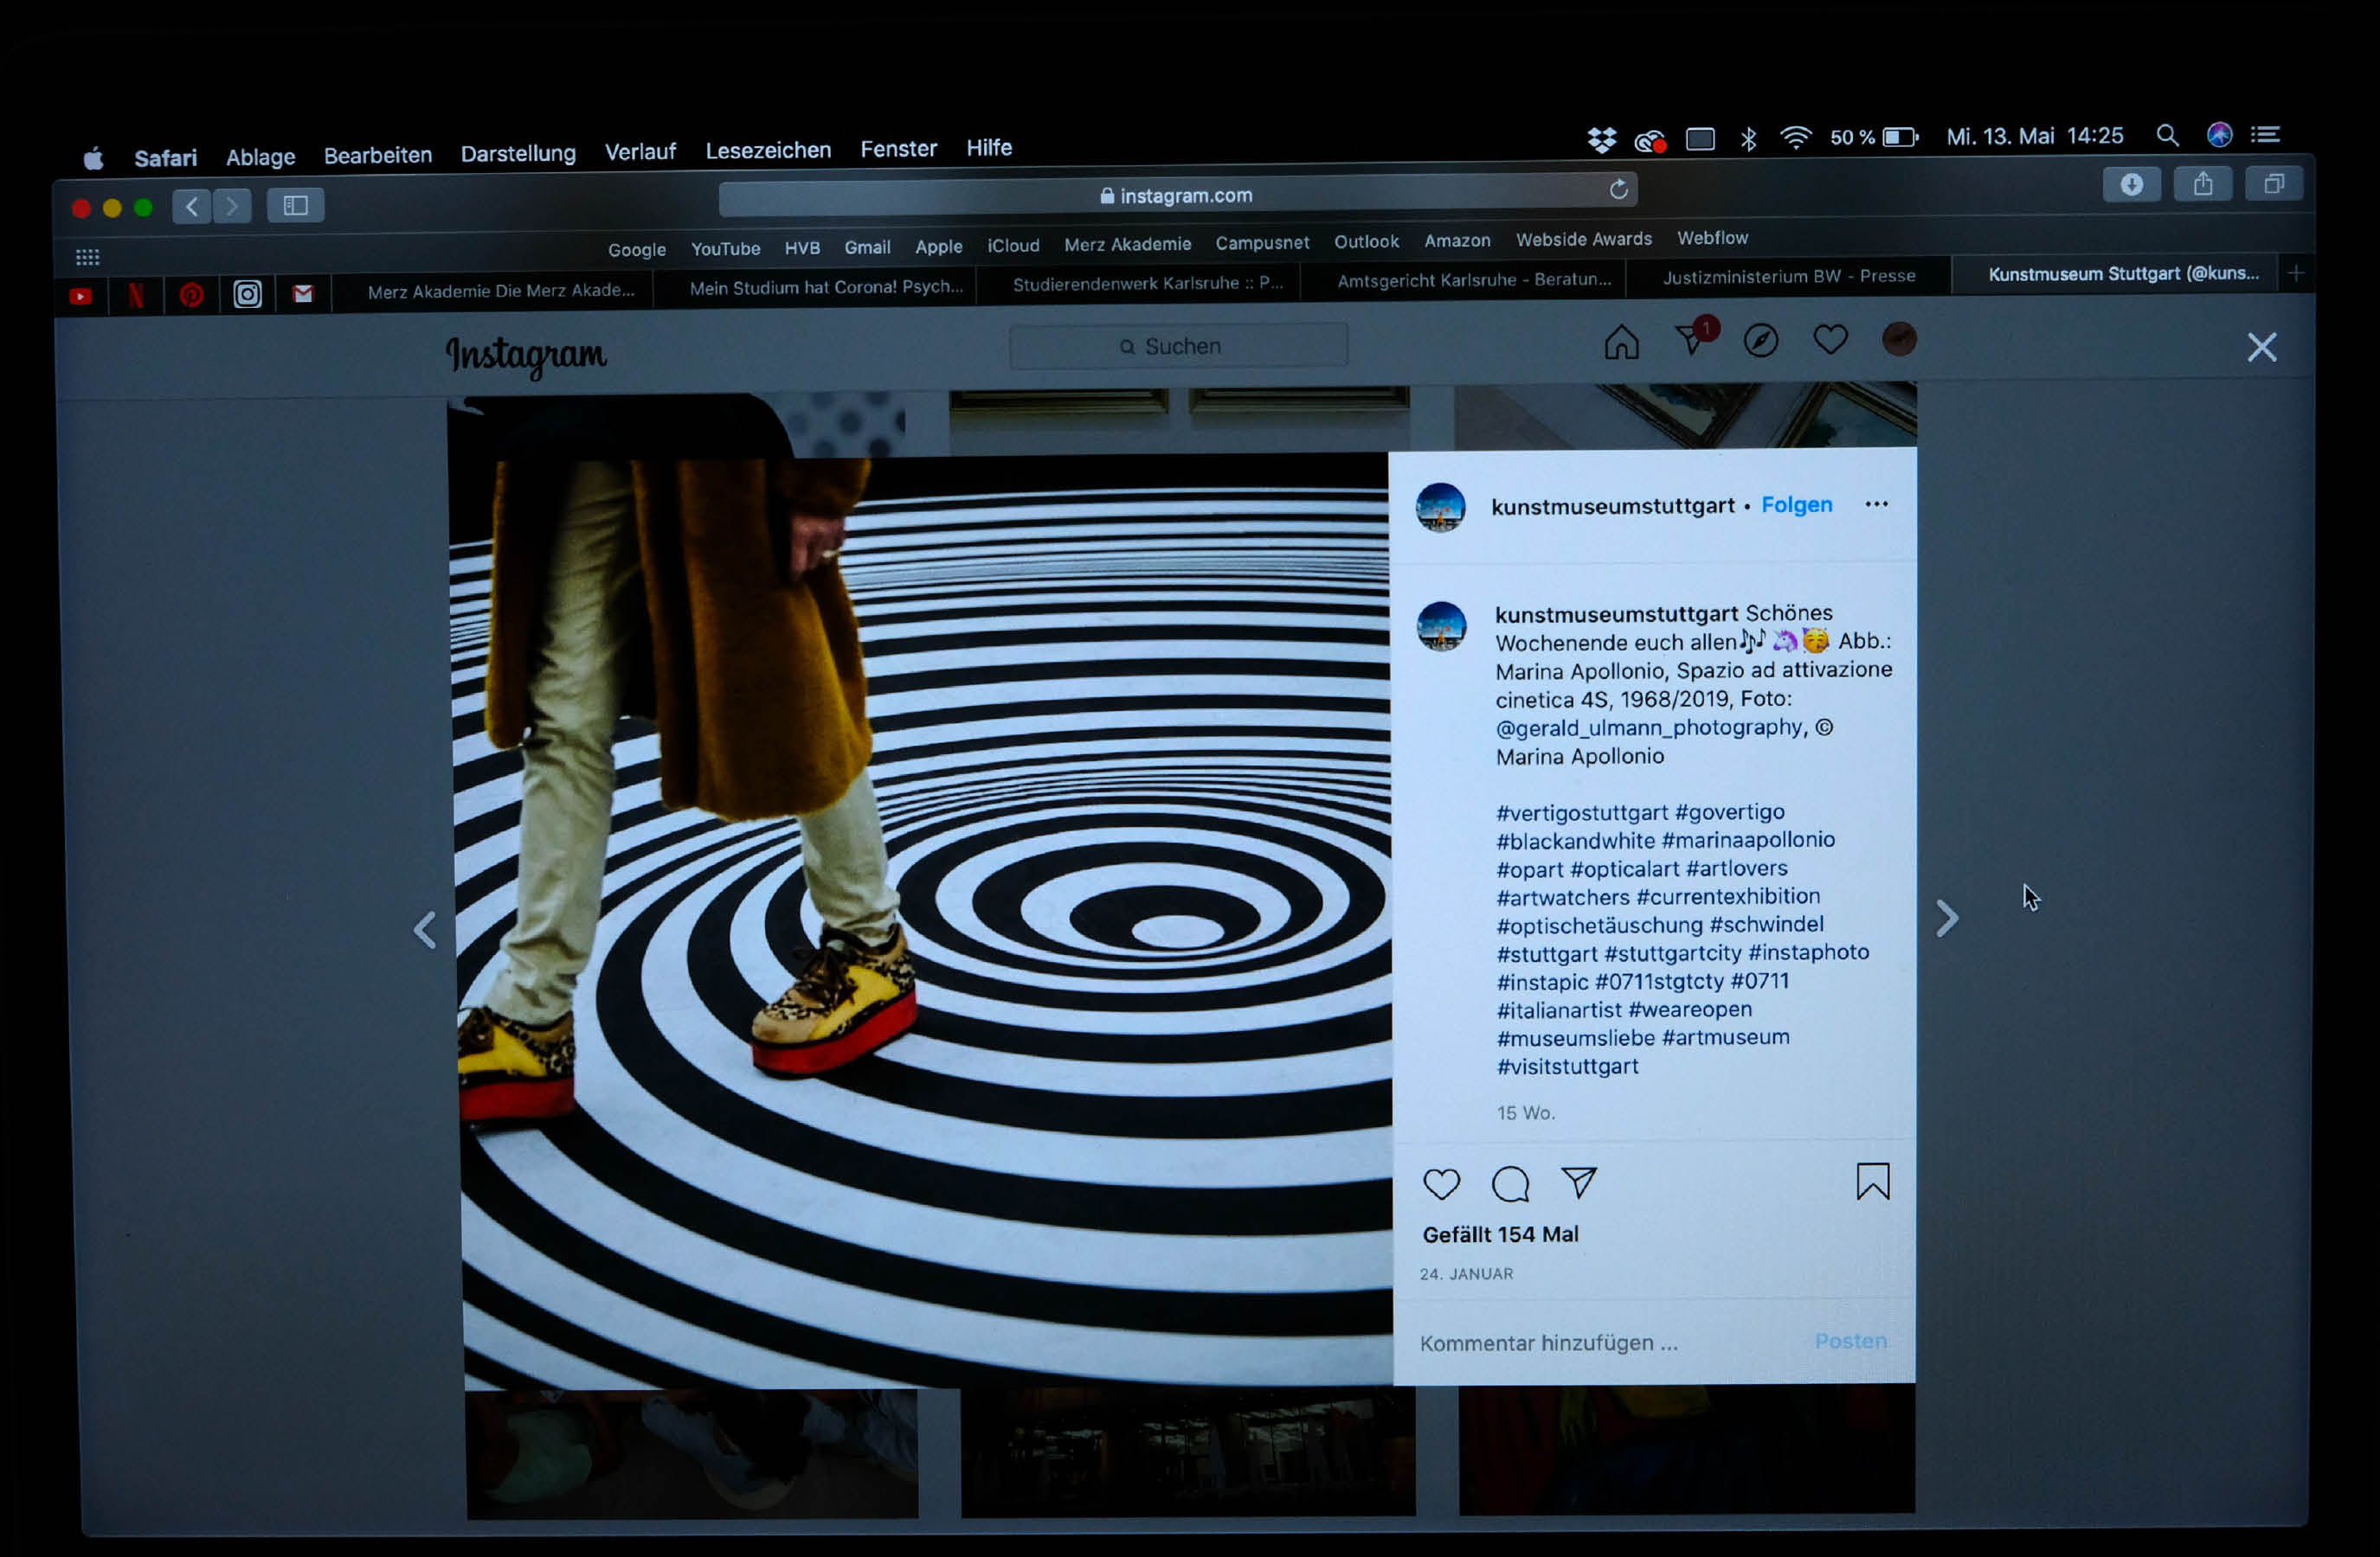The height and width of the screenshot is (1557, 2380).
Task: Open Siri from the menu bar
Action: coord(2219,135)
